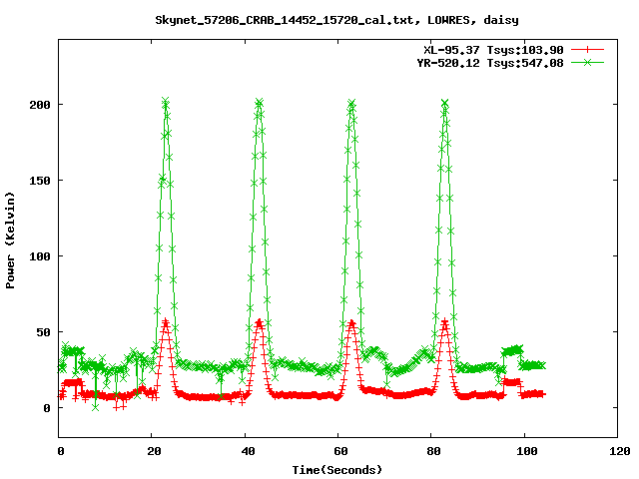
Task: Click the x-axis value 100
Action: [527, 451]
